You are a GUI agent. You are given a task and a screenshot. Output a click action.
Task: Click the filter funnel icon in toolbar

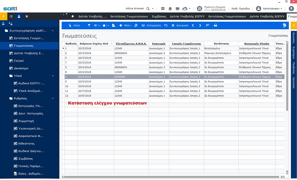tap(89, 25)
